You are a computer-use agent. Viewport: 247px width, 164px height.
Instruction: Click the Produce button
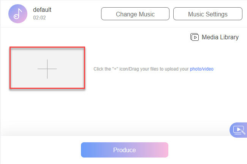[124, 150]
